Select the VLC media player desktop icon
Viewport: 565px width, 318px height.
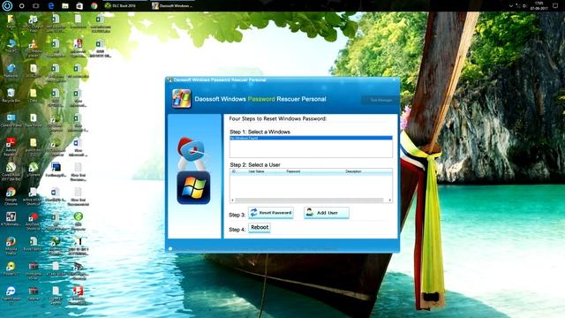[x=34, y=49]
